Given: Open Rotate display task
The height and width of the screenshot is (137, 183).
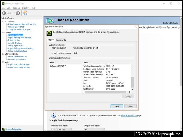Looking at the screenshot, I should [x=14, y=40].
